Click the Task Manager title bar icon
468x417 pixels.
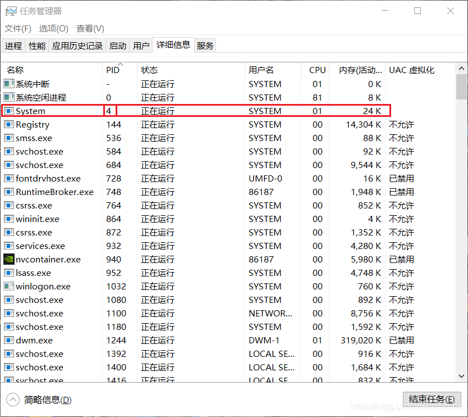(x=11, y=11)
